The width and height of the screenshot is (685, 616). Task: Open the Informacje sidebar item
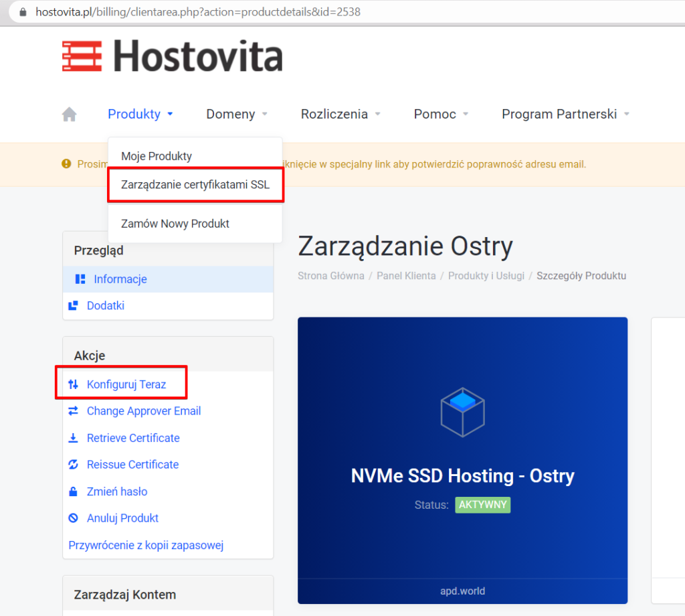click(168, 279)
